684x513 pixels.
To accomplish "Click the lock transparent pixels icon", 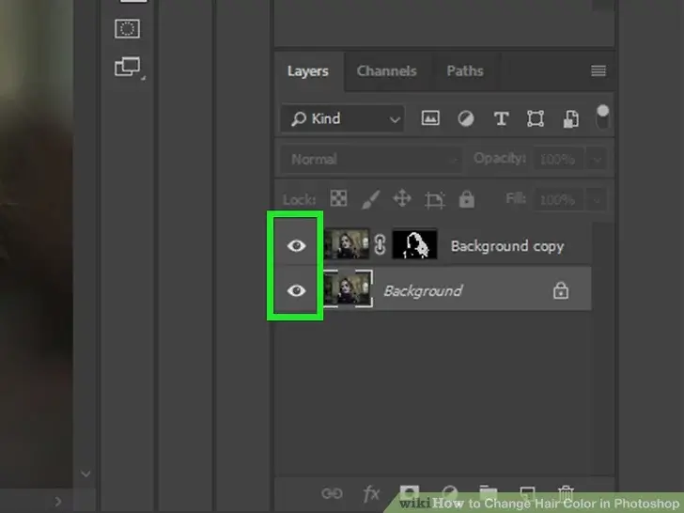I will 338,199.
